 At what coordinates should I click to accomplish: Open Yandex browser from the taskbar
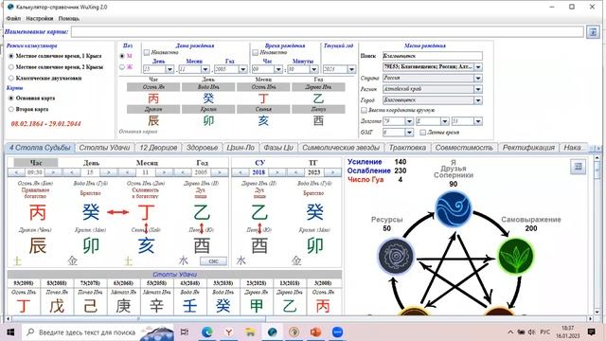[229, 332]
